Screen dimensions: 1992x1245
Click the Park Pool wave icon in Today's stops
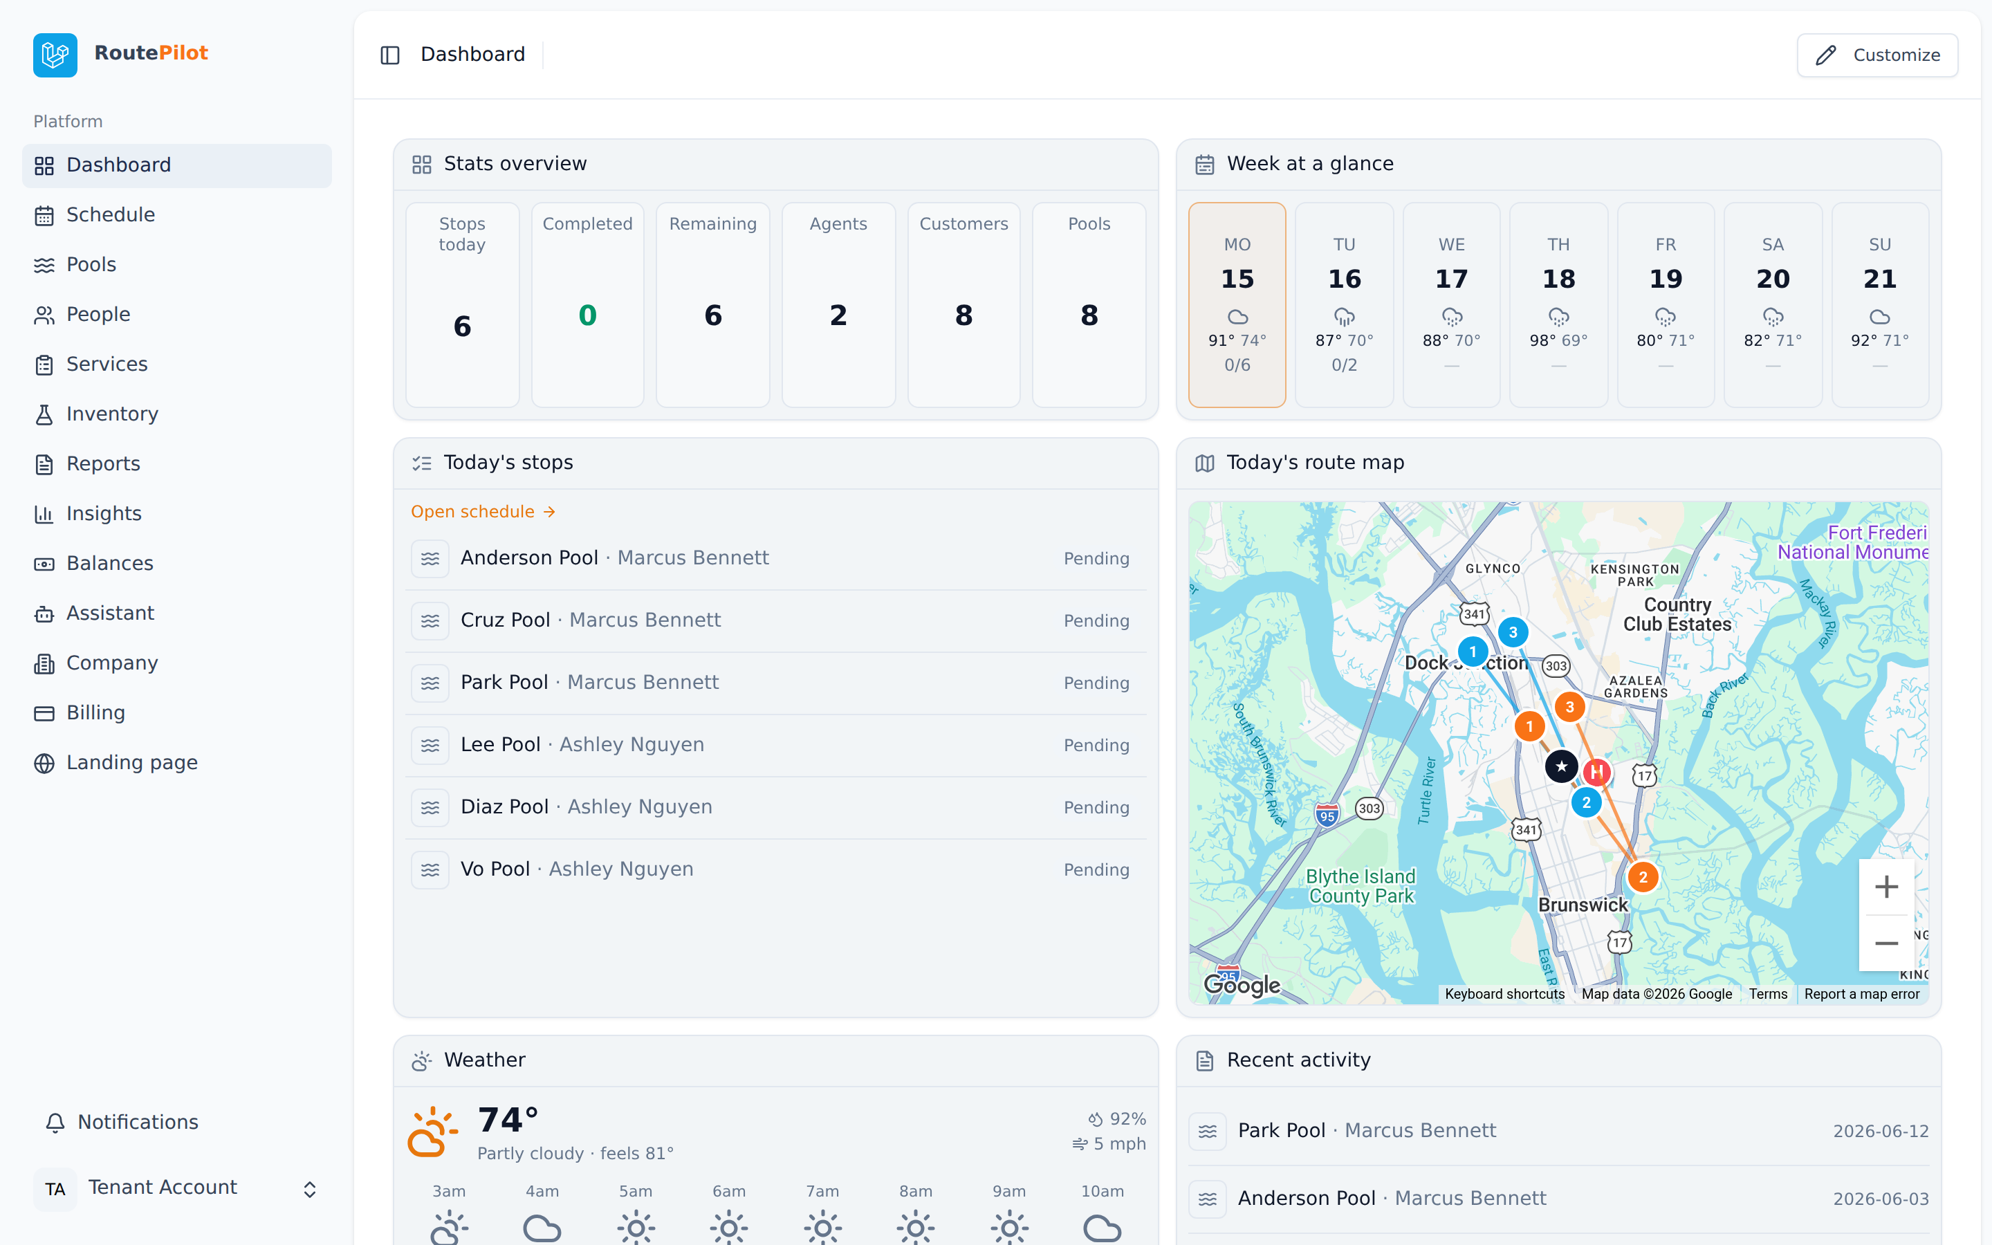[430, 683]
